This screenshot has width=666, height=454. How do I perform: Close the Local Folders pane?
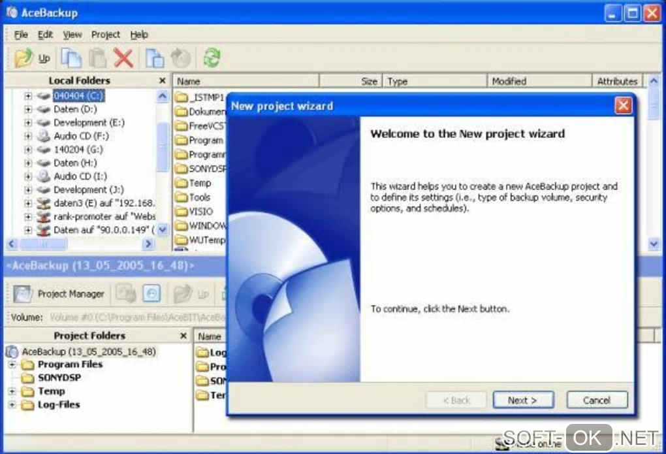(162, 80)
